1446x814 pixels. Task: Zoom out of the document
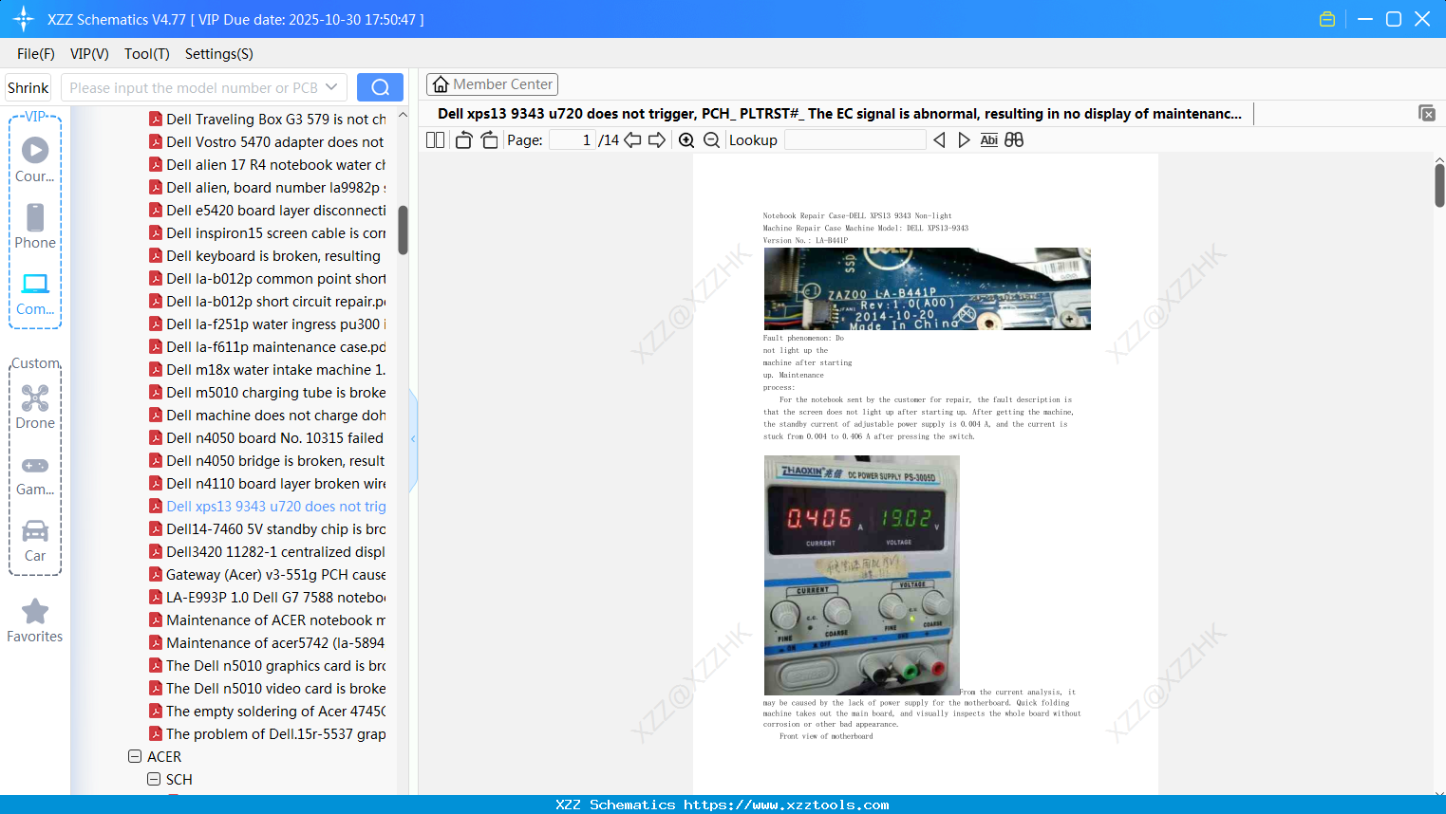(x=711, y=140)
